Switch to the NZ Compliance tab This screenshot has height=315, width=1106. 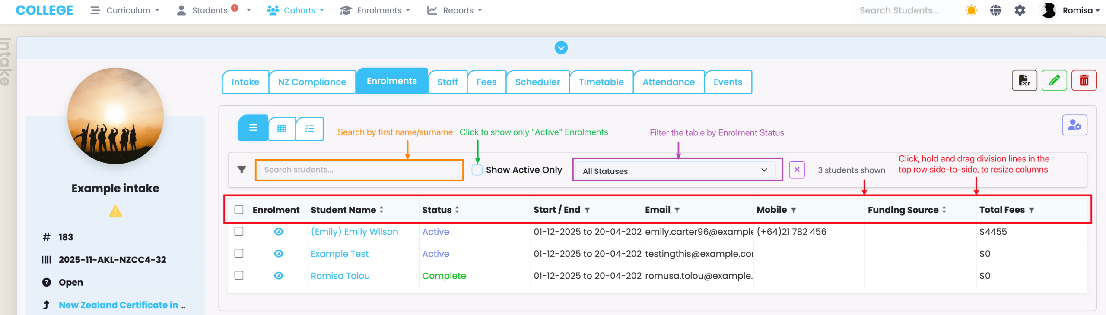[x=312, y=82]
